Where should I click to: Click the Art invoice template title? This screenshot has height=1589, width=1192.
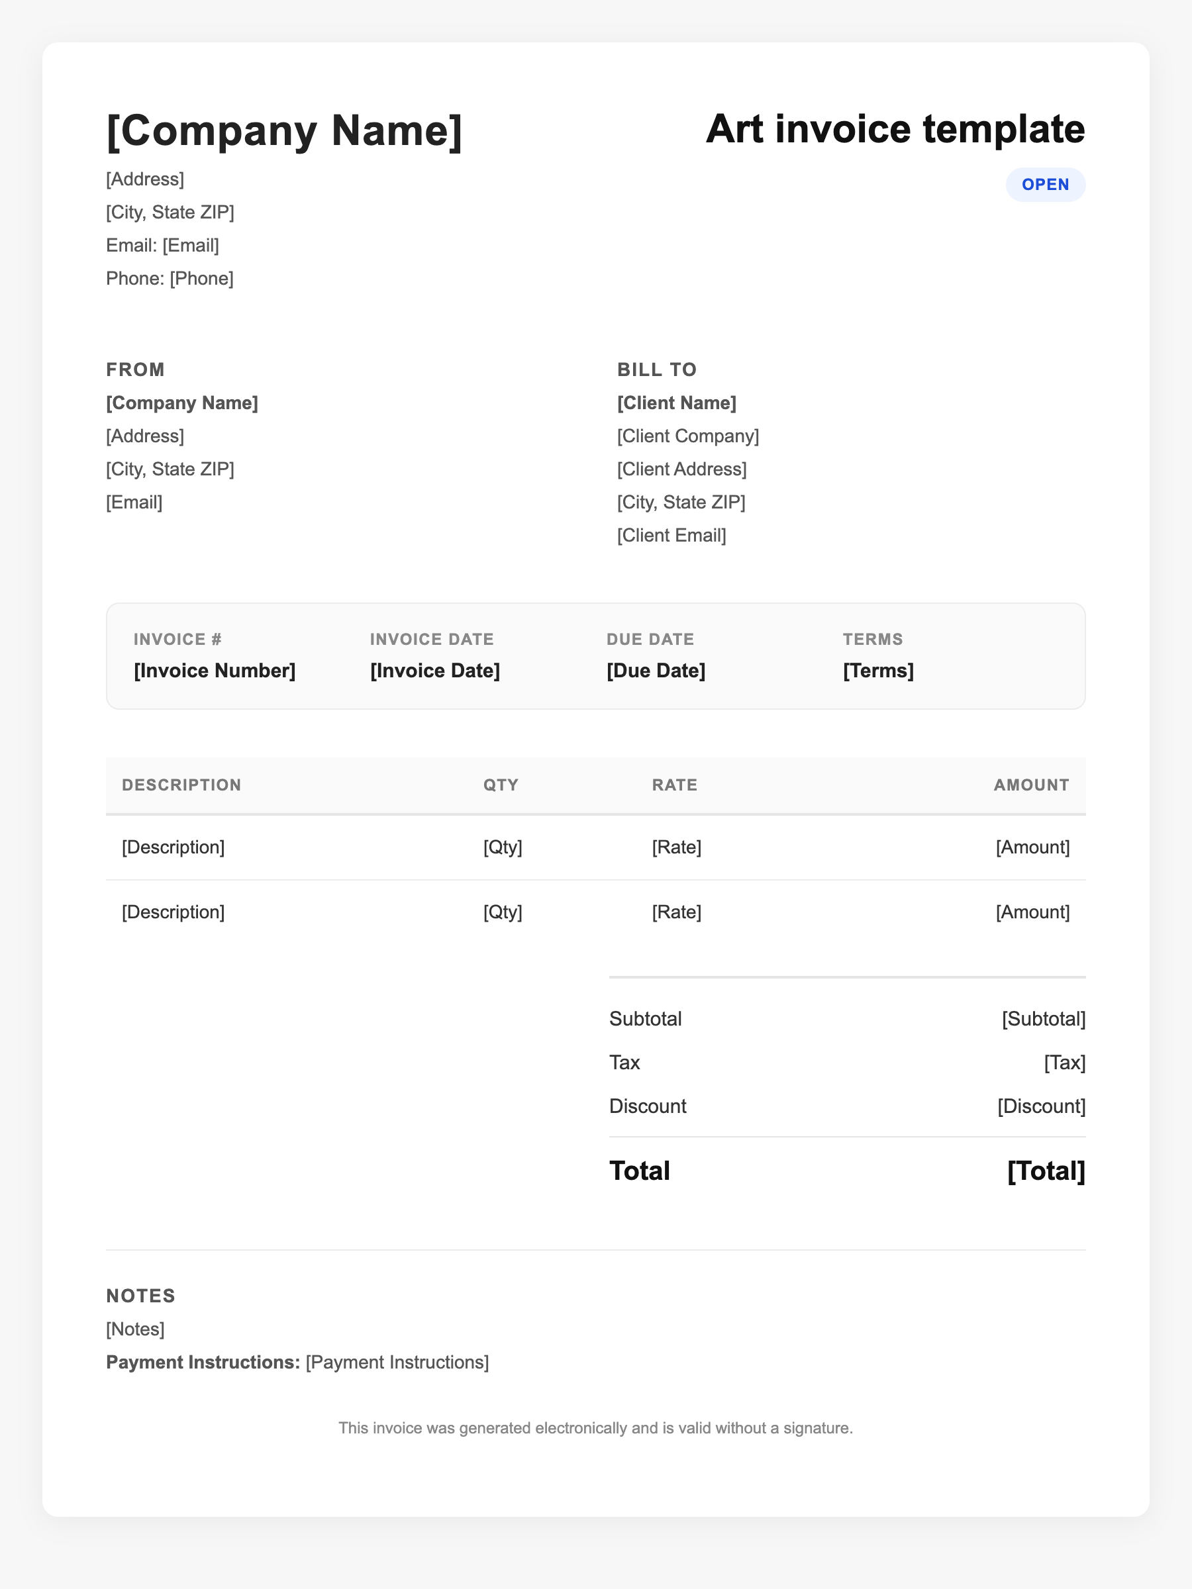click(x=895, y=129)
